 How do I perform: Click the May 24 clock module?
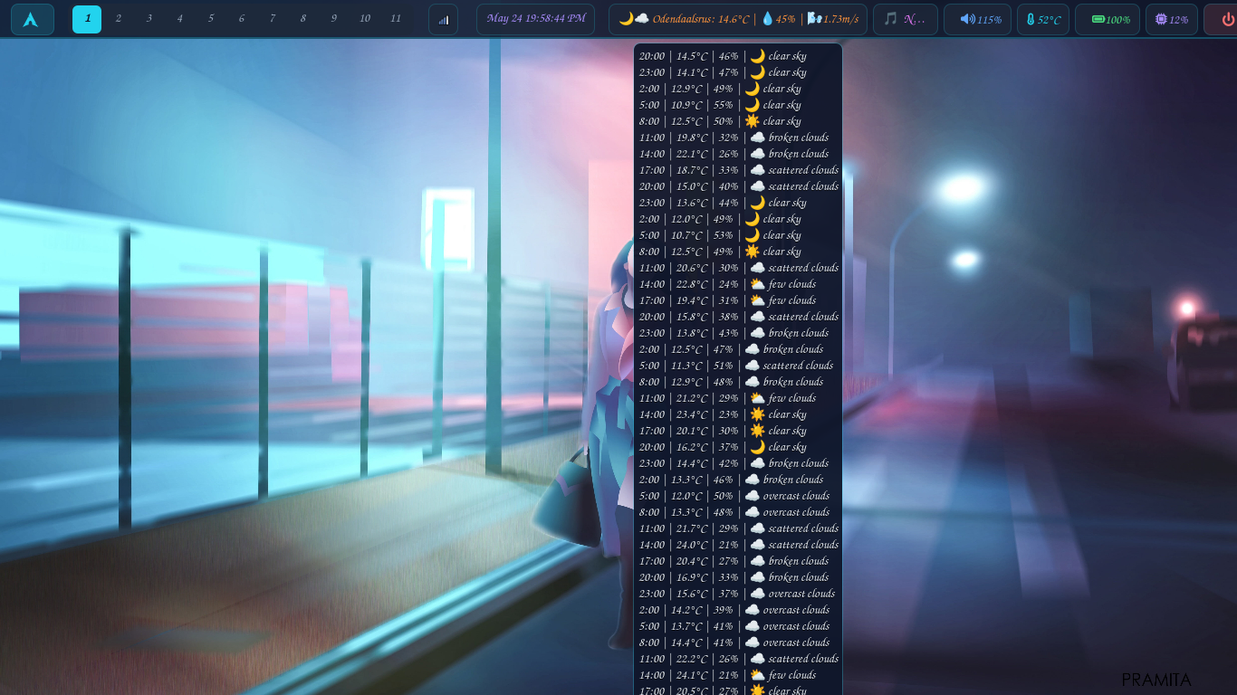point(535,19)
